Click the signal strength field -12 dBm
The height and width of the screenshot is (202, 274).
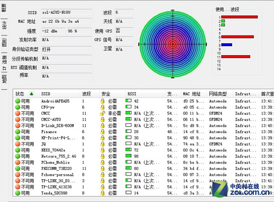pyautogui.click(x=53, y=31)
